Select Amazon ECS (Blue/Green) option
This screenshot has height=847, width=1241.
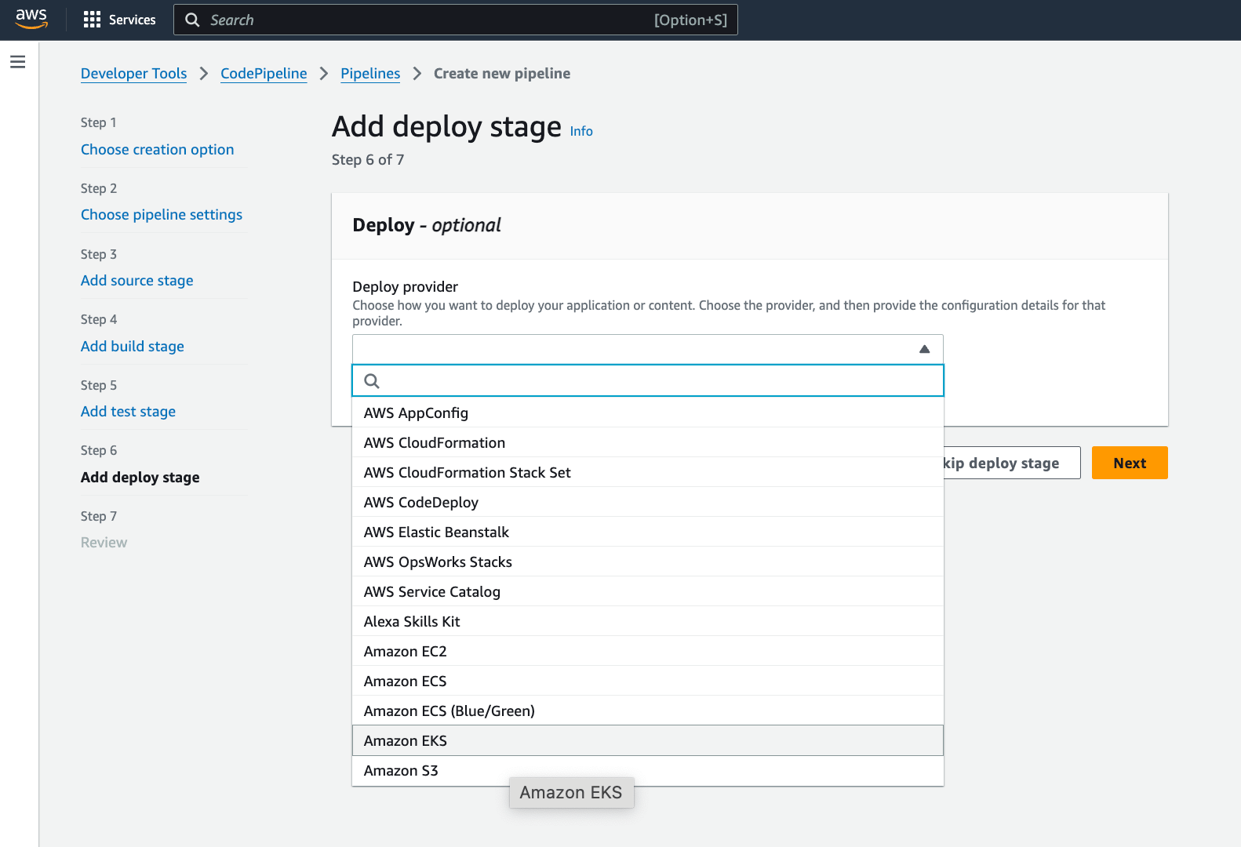click(x=648, y=711)
